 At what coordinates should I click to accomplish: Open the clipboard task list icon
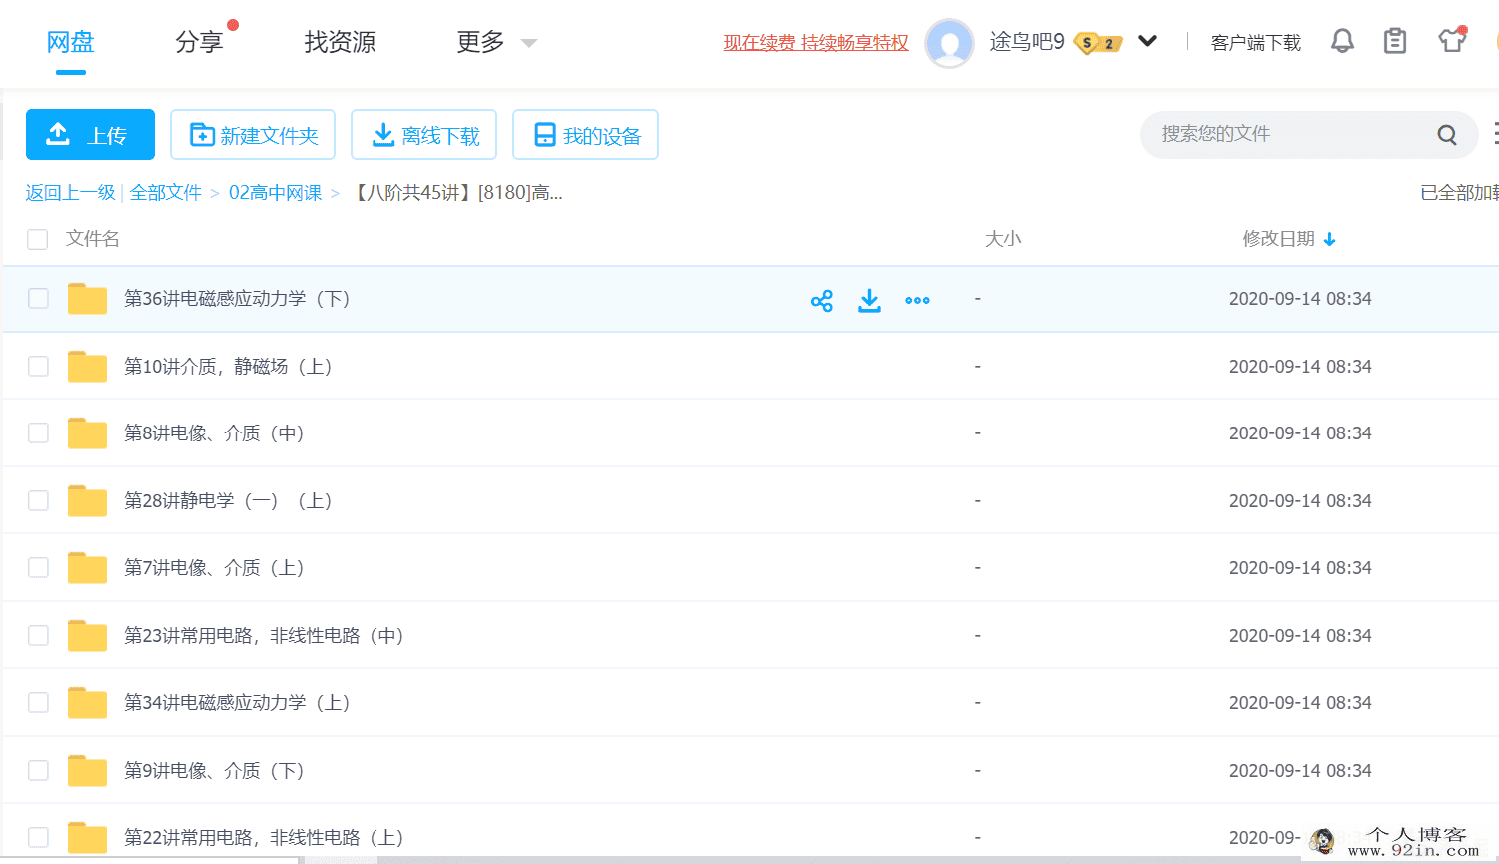pyautogui.click(x=1395, y=41)
